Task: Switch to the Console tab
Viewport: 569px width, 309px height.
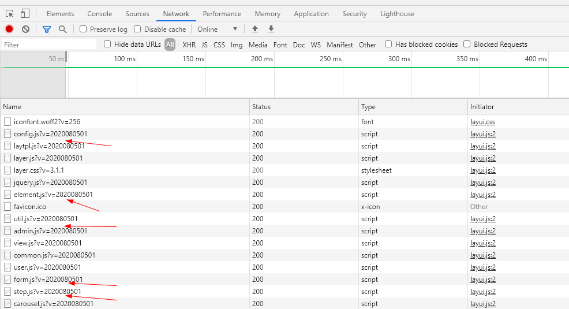Action: (100, 14)
